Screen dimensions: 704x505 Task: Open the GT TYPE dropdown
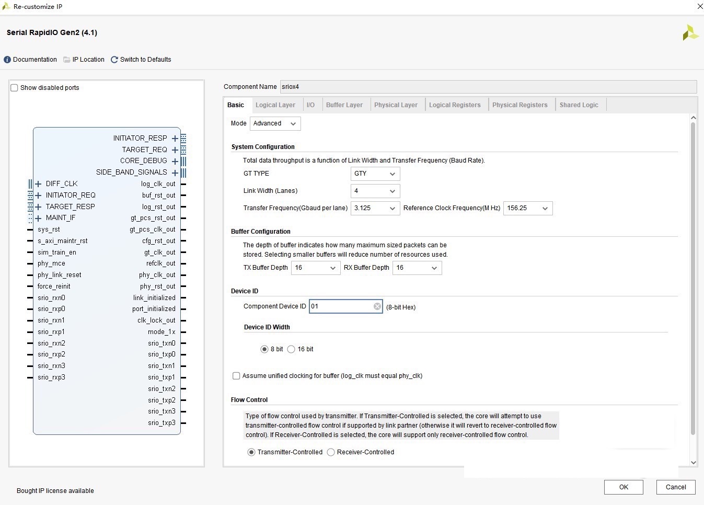pyautogui.click(x=375, y=174)
